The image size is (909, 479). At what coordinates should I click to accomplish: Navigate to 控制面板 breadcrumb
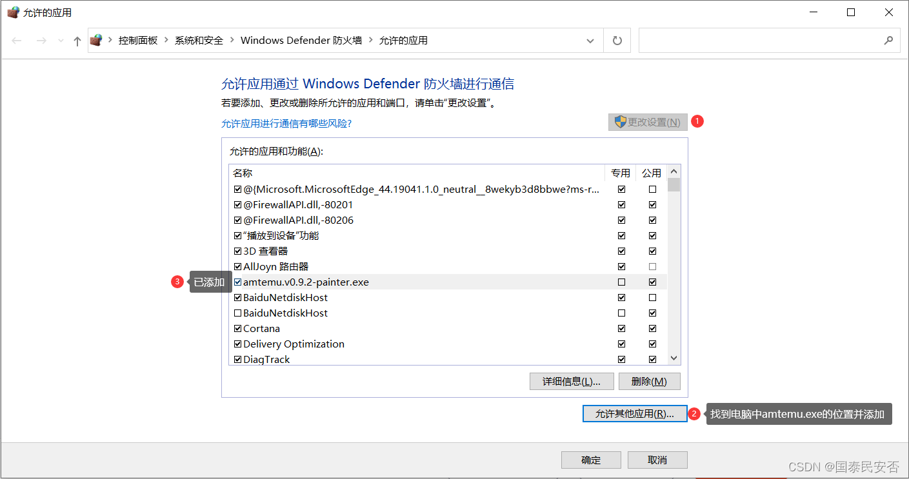pos(138,40)
